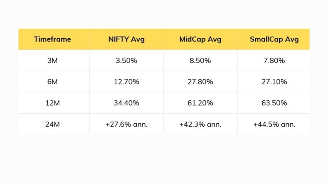Select the +44.5% ann. cell
The width and height of the screenshot is (328, 184).
coord(274,124)
